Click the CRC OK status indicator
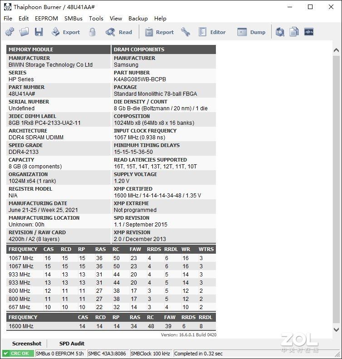 coord(18,353)
